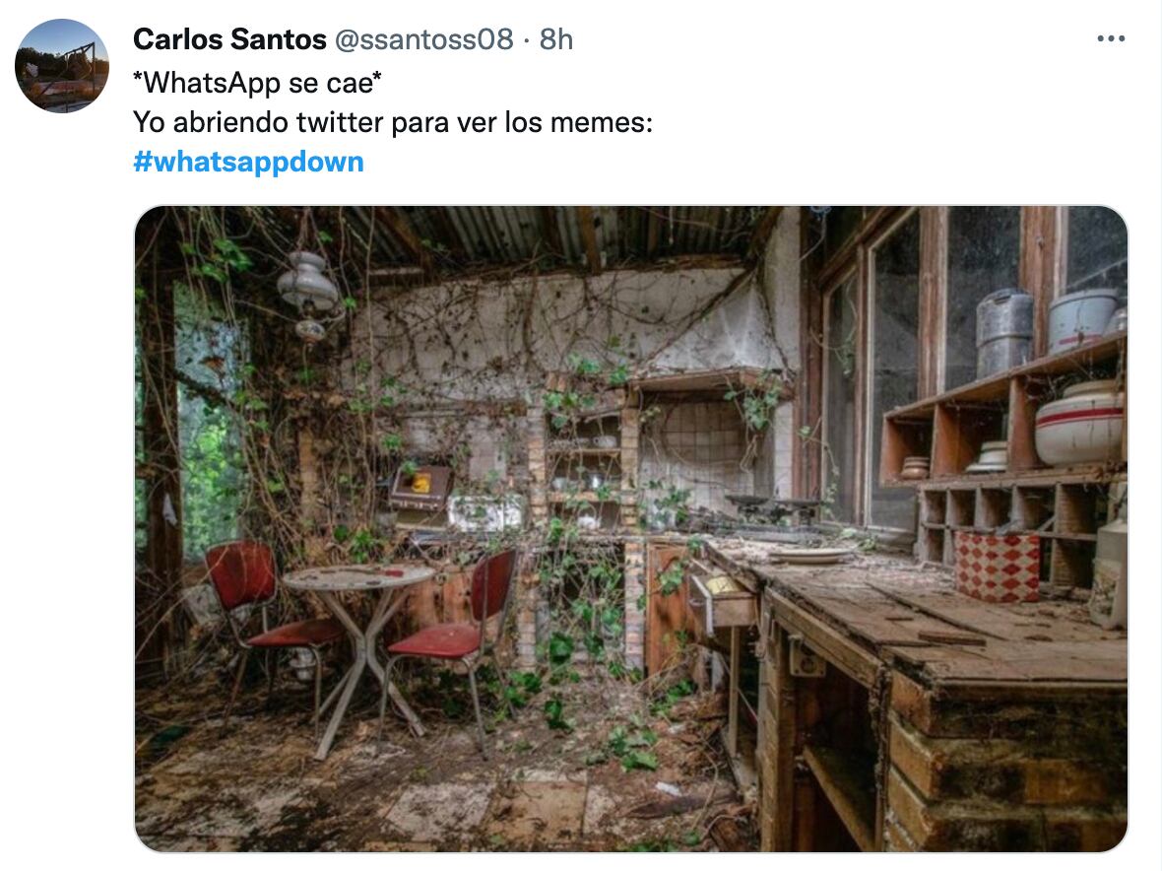The height and width of the screenshot is (871, 1162).
Task: Click the 'Yo abriendo twitter para ver los memes' line
Action: 393,122
